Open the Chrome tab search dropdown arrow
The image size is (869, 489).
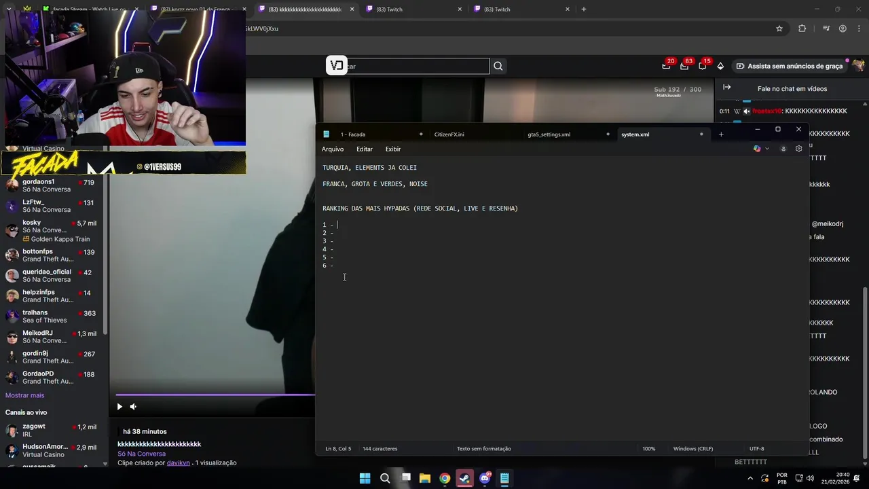coord(8,9)
